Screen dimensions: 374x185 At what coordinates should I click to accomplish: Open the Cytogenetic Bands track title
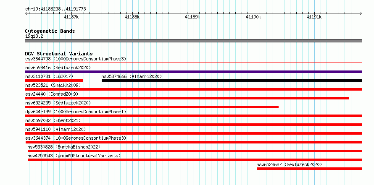tap(50, 31)
